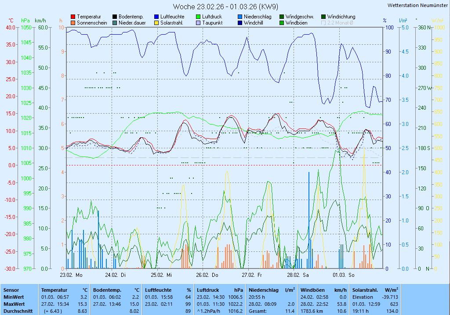This screenshot has height=315, width=450.
Task: Click the black Bodentemp. legend marker
Action: click(x=115, y=17)
